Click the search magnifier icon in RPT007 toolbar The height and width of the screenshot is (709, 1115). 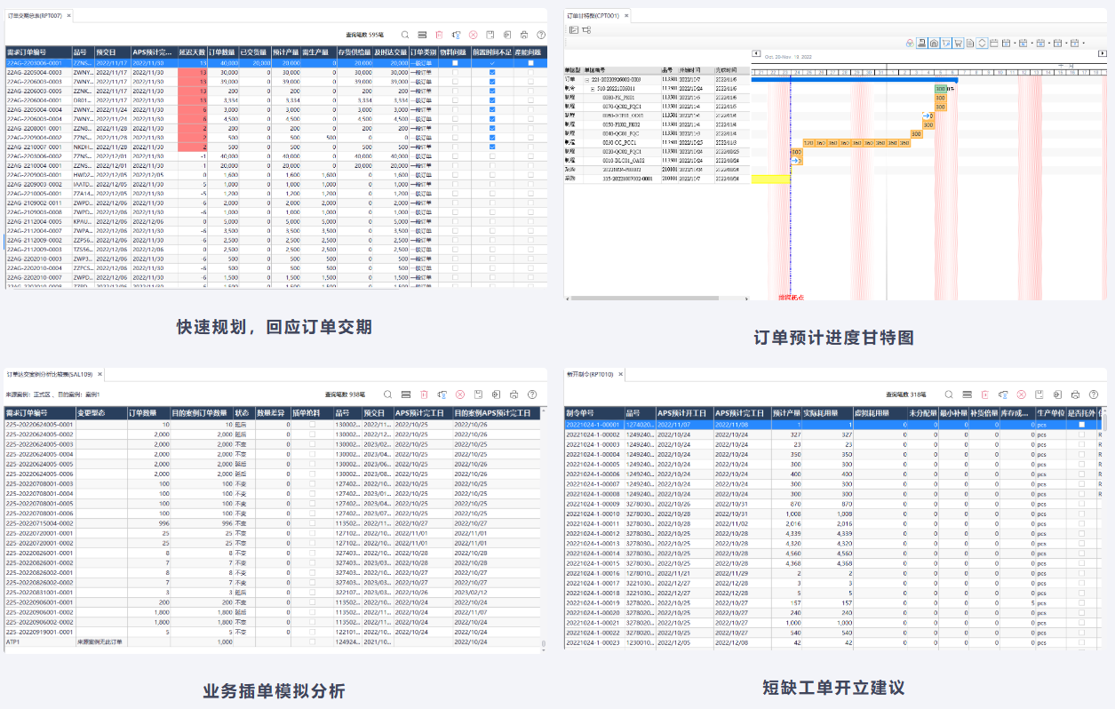coord(404,35)
